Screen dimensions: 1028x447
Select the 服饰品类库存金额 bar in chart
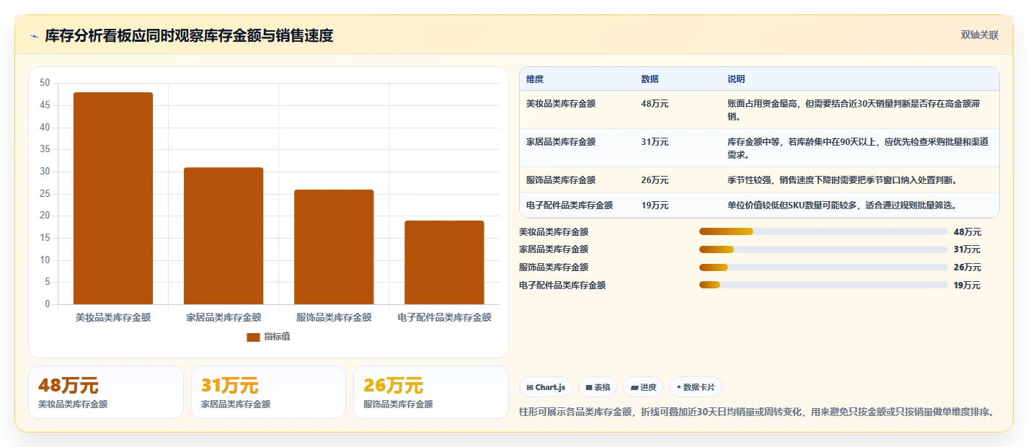click(x=334, y=247)
